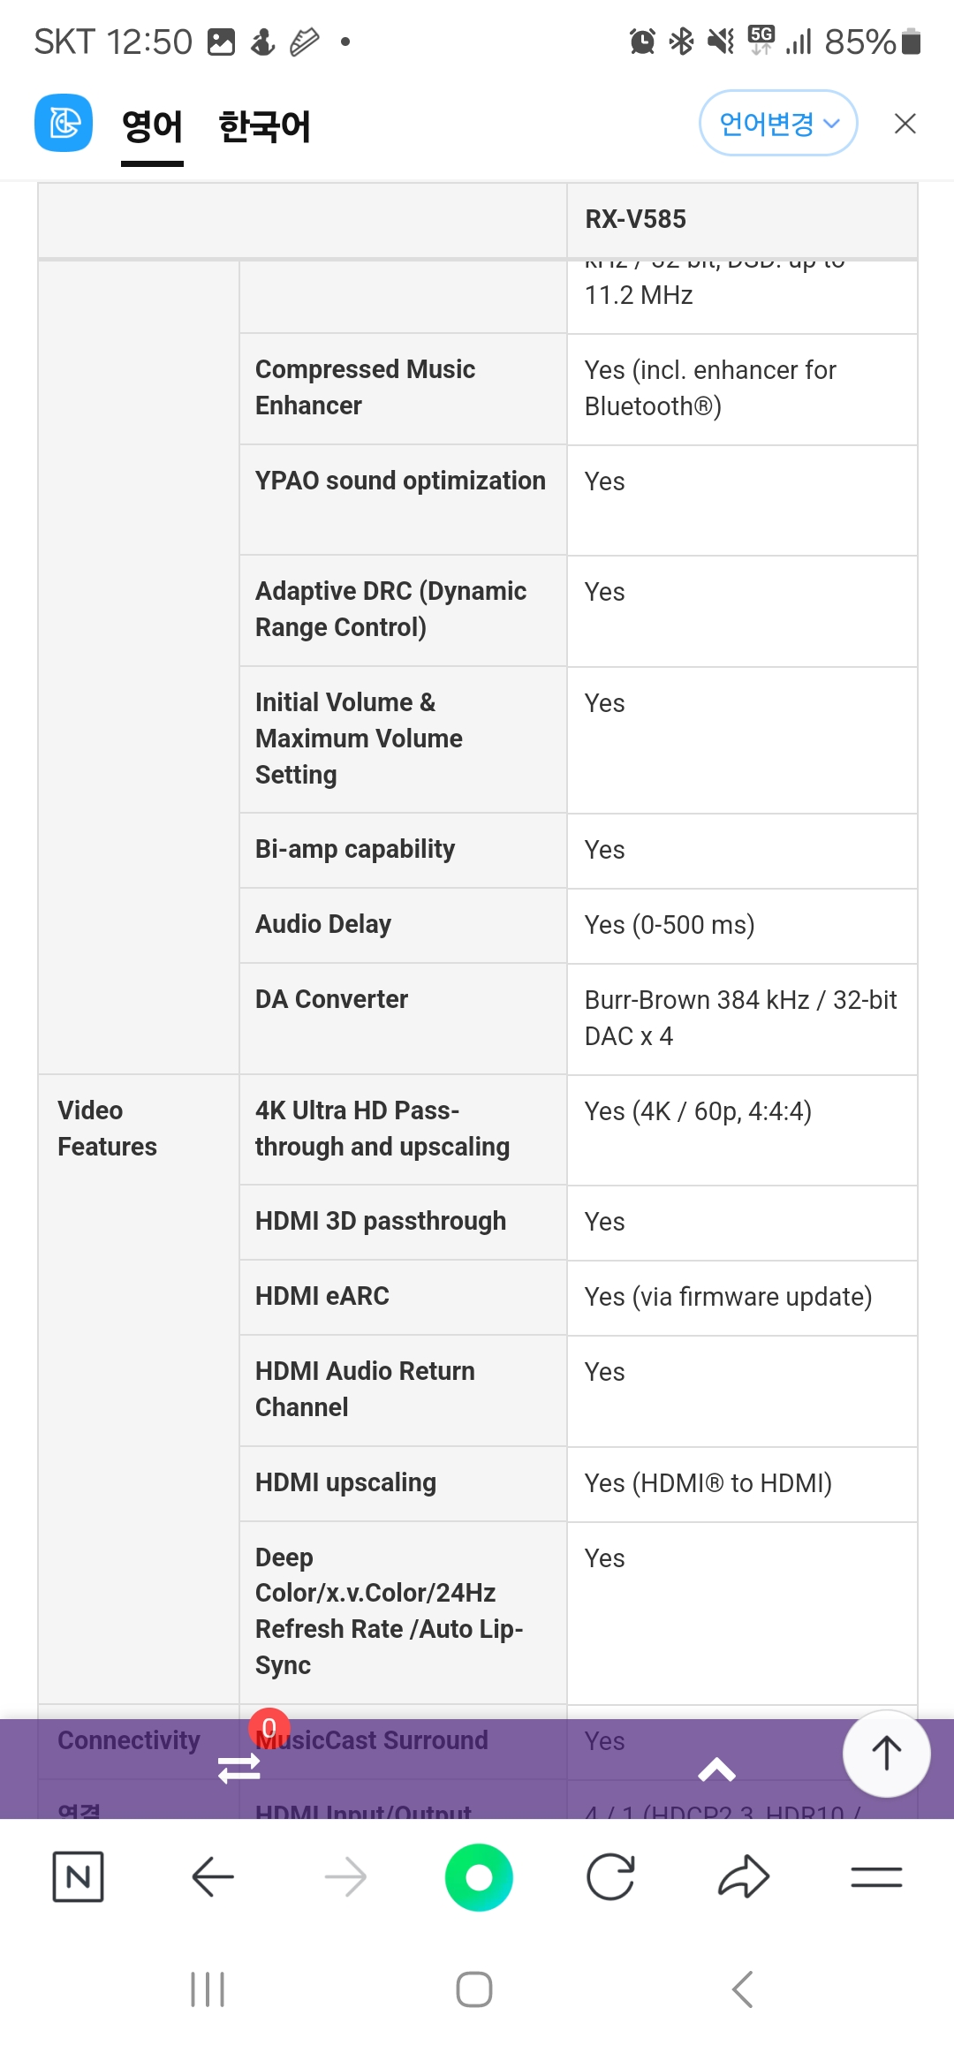Share the page using share arrow

744,1876
